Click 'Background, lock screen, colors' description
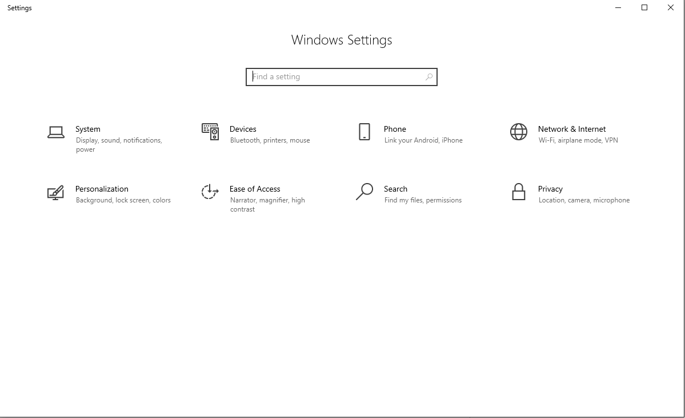685x418 pixels. [123, 200]
